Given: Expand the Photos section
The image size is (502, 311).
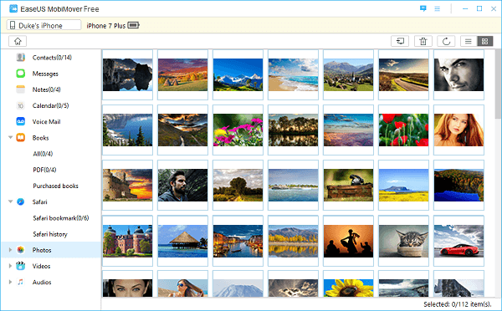Looking at the screenshot, I should (x=10, y=250).
